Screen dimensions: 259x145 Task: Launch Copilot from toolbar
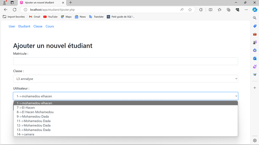(255, 10)
